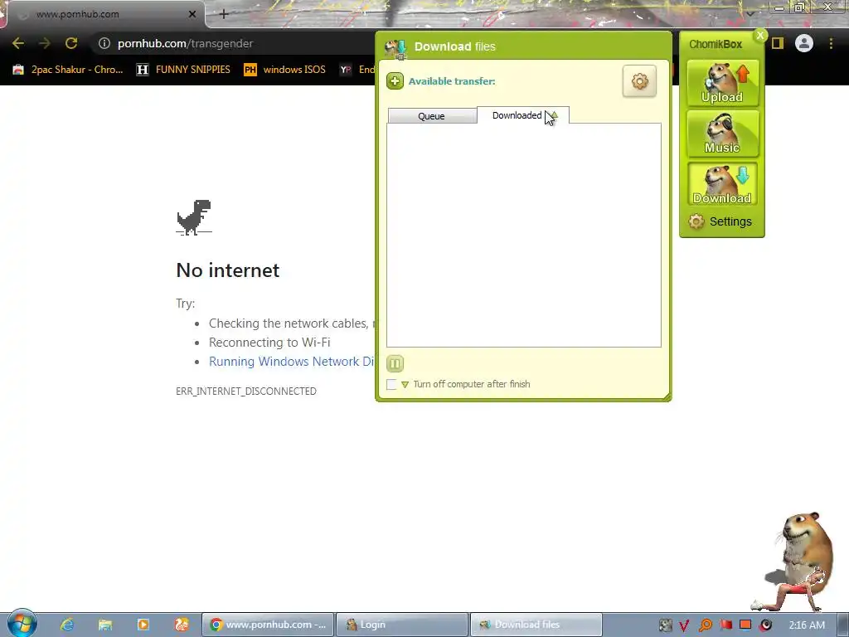Image resolution: width=849 pixels, height=637 pixels.
Task: Open the media player taskbar icon
Action: [143, 625]
